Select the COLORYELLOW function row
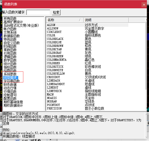Screen dimensions: 149x141 pos(87,74)
